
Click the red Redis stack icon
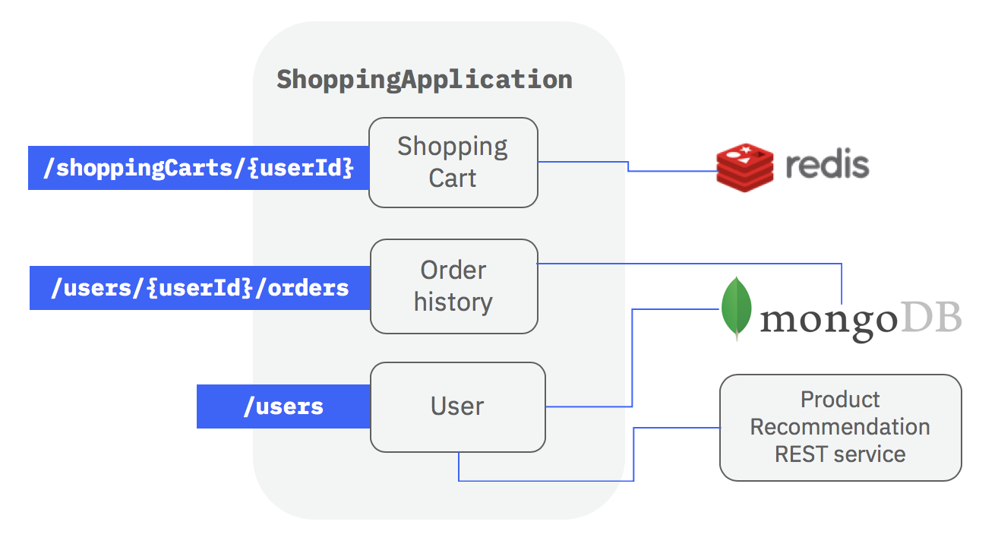click(744, 167)
